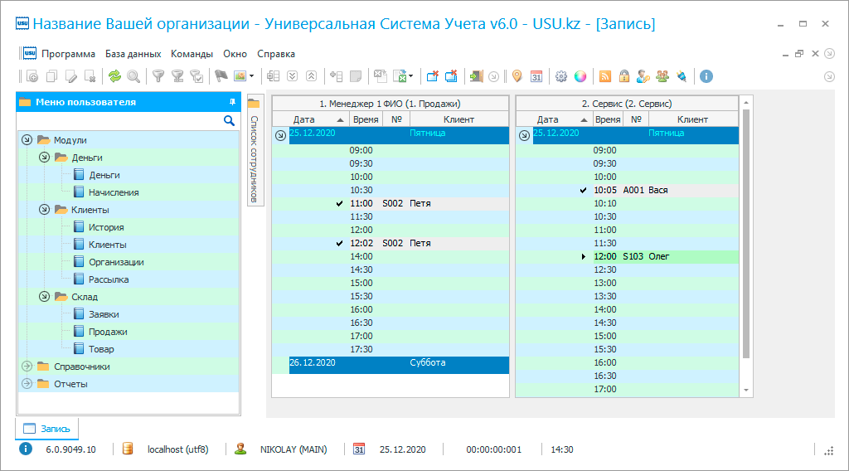Open the Рассылка module
This screenshot has height=471, width=849.
pos(109,279)
